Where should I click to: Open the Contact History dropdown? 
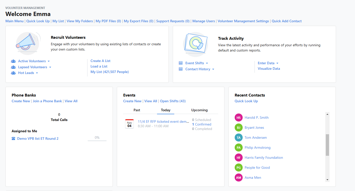pos(213,69)
